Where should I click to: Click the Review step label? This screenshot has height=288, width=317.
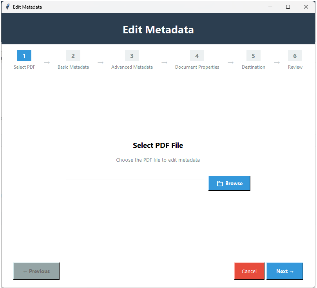pyautogui.click(x=295, y=67)
